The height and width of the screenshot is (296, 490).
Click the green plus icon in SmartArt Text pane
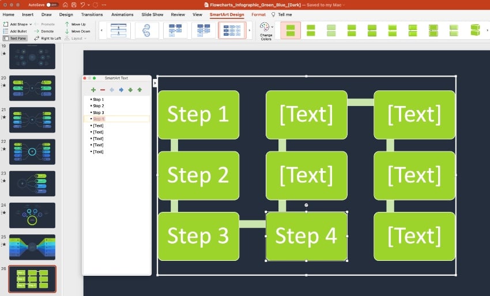[x=93, y=90]
